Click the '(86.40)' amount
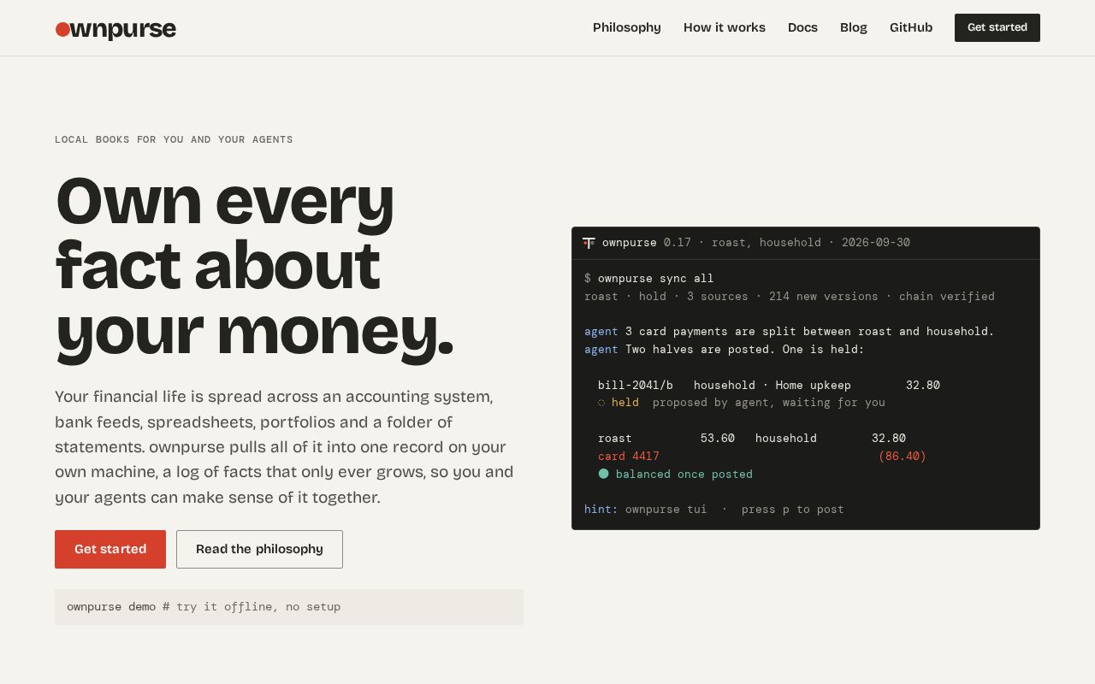This screenshot has height=684, width=1095. click(x=903, y=457)
